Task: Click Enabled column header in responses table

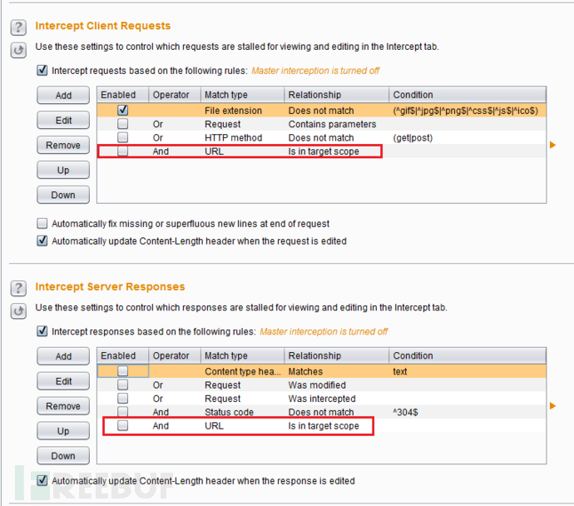Action: coord(122,355)
